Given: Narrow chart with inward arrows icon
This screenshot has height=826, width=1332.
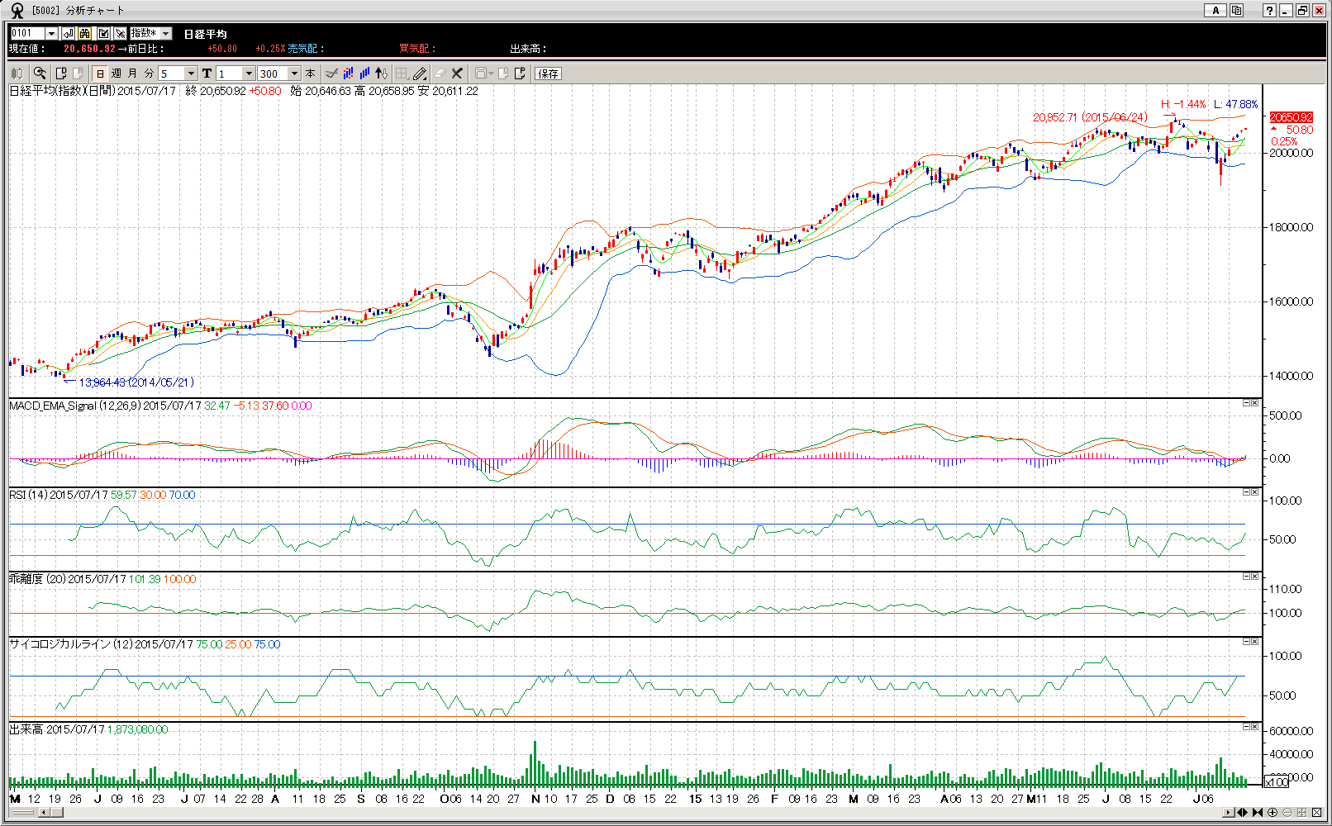Looking at the screenshot, I should pyautogui.click(x=1258, y=813).
